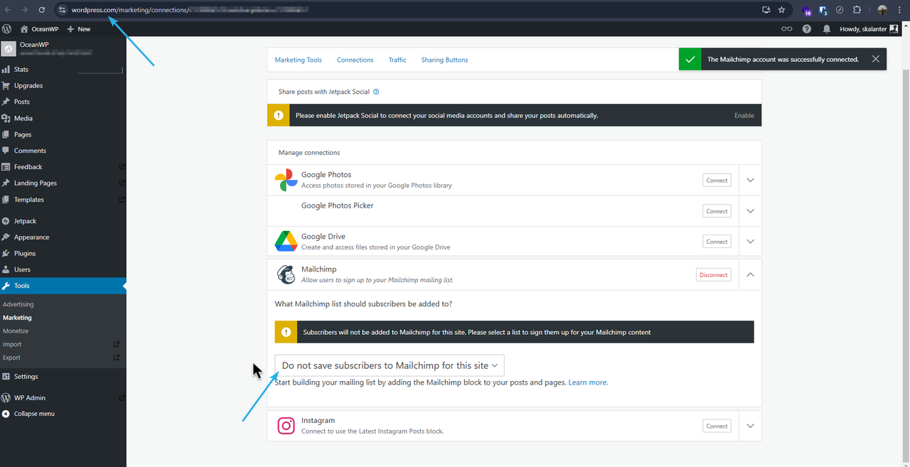This screenshot has width=910, height=467.
Task: Expand the Google Drive row chevron
Action: pyautogui.click(x=750, y=242)
